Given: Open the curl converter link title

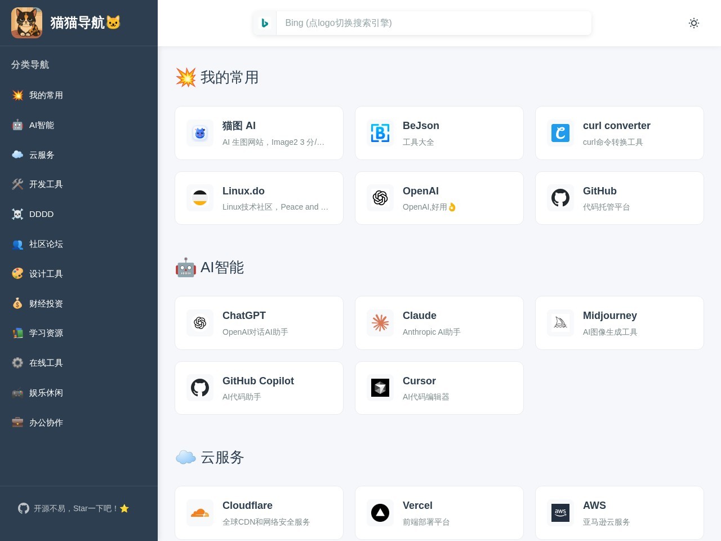Looking at the screenshot, I should (617, 126).
